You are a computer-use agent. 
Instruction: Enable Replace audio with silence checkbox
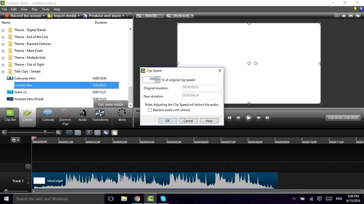(x=150, y=110)
